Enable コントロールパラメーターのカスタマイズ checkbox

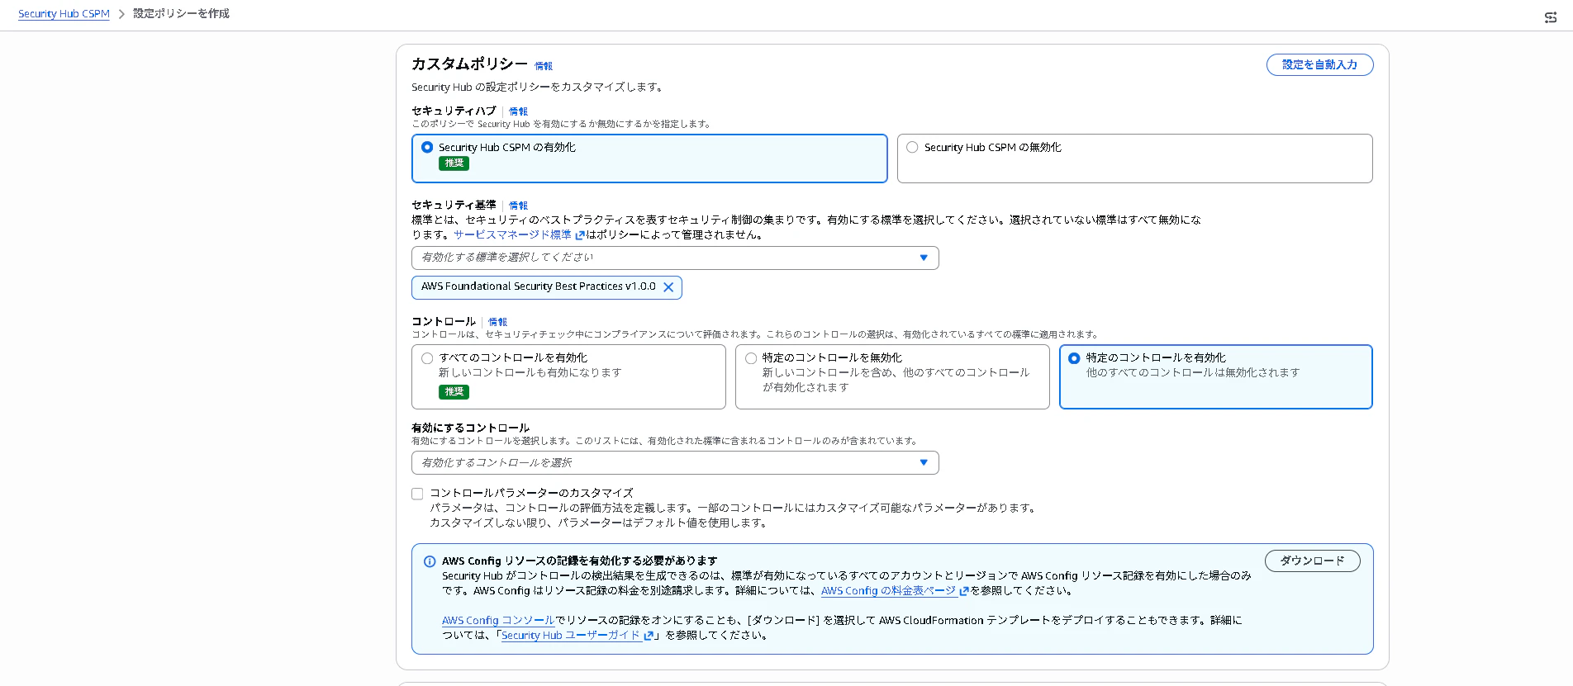[x=417, y=494]
